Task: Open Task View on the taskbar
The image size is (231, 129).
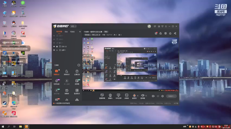Action: pyautogui.click(x=14, y=126)
